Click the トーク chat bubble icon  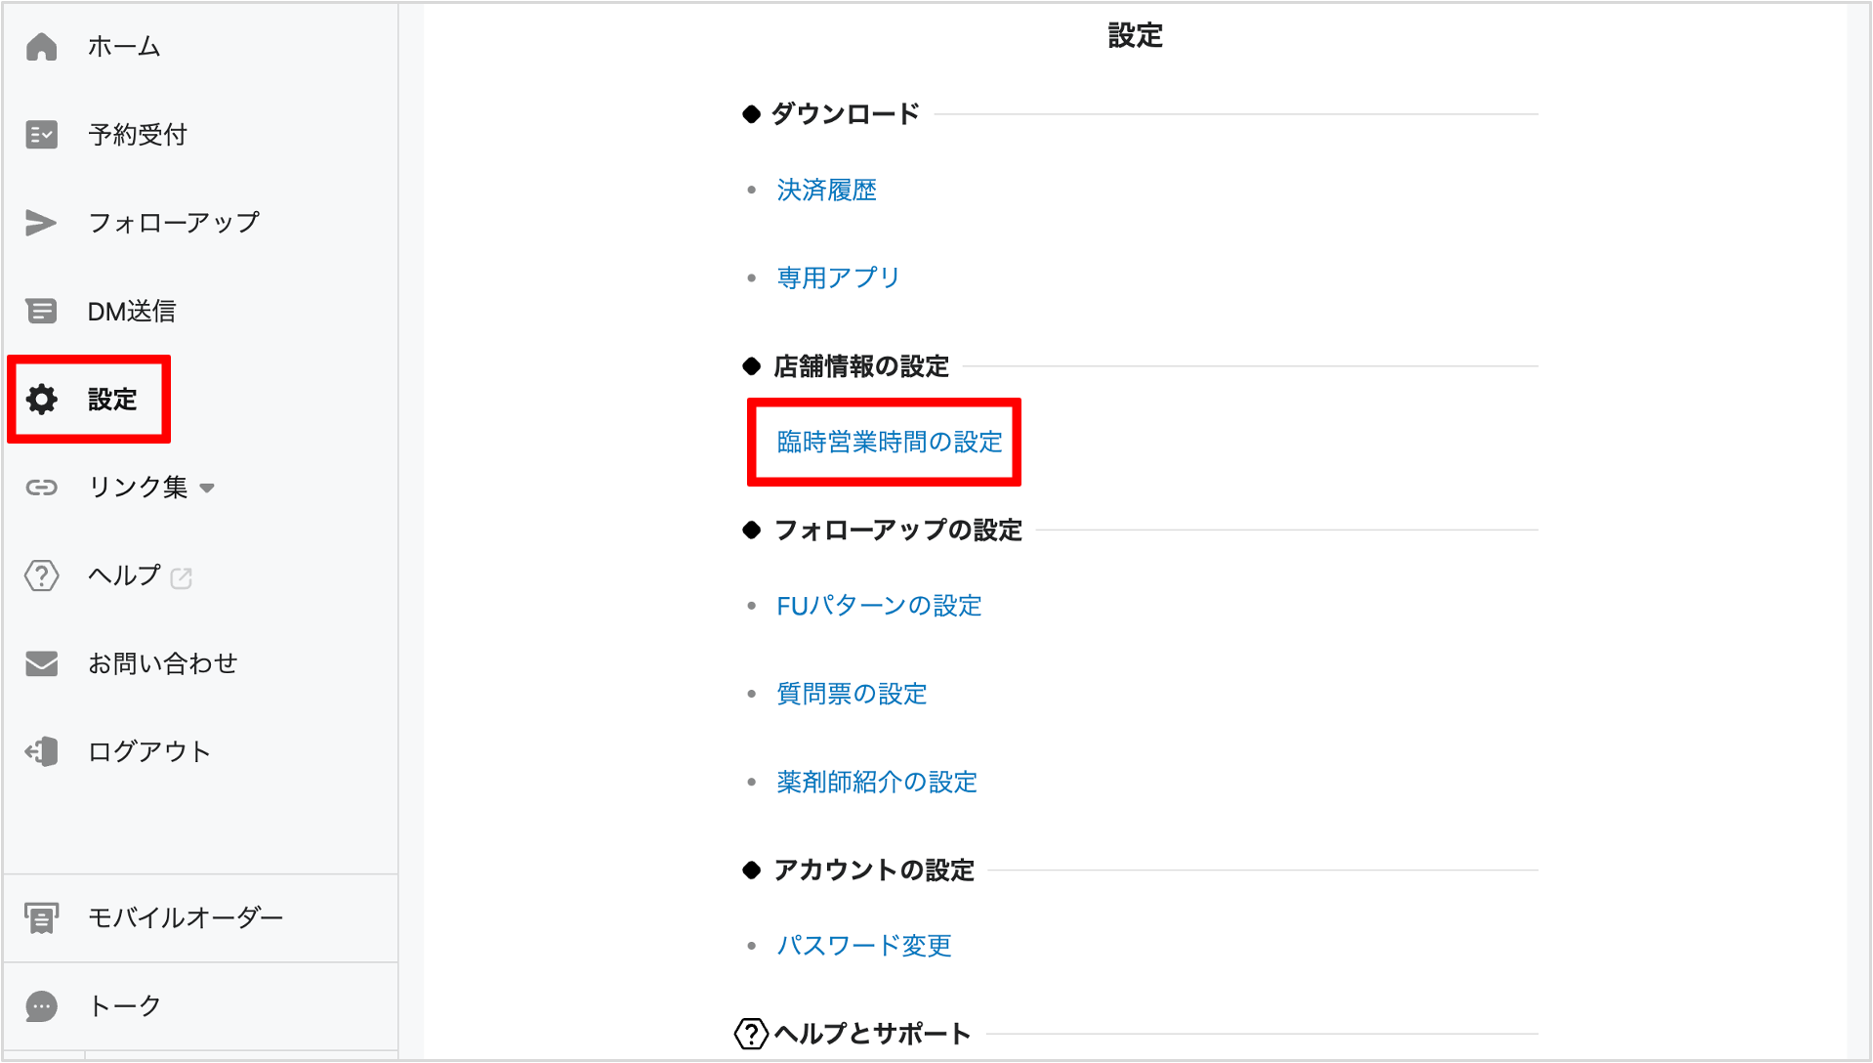pyautogui.click(x=41, y=1006)
